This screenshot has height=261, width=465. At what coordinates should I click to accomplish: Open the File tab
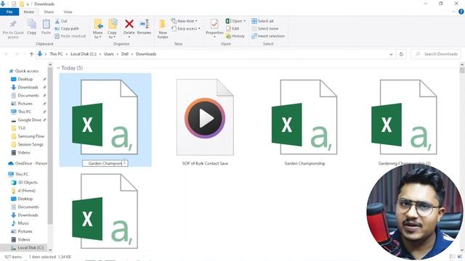point(9,12)
